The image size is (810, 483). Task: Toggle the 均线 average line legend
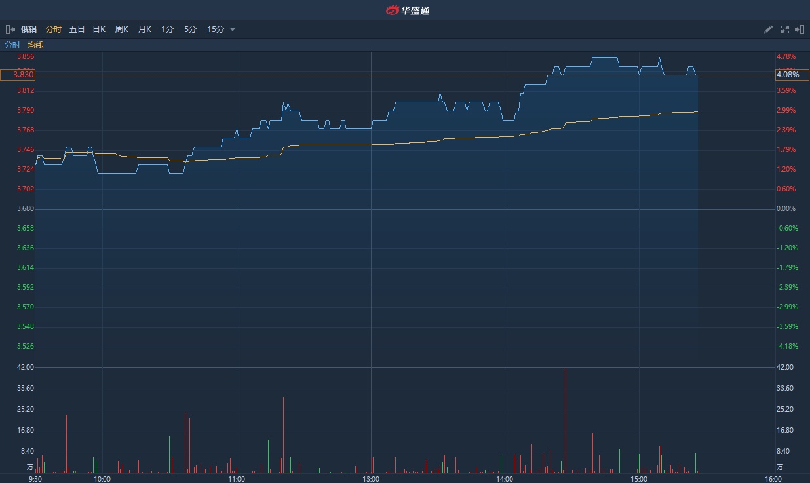point(35,45)
